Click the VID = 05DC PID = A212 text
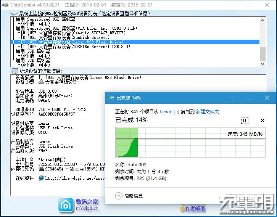Screen dimensions: 277x217 (62, 109)
